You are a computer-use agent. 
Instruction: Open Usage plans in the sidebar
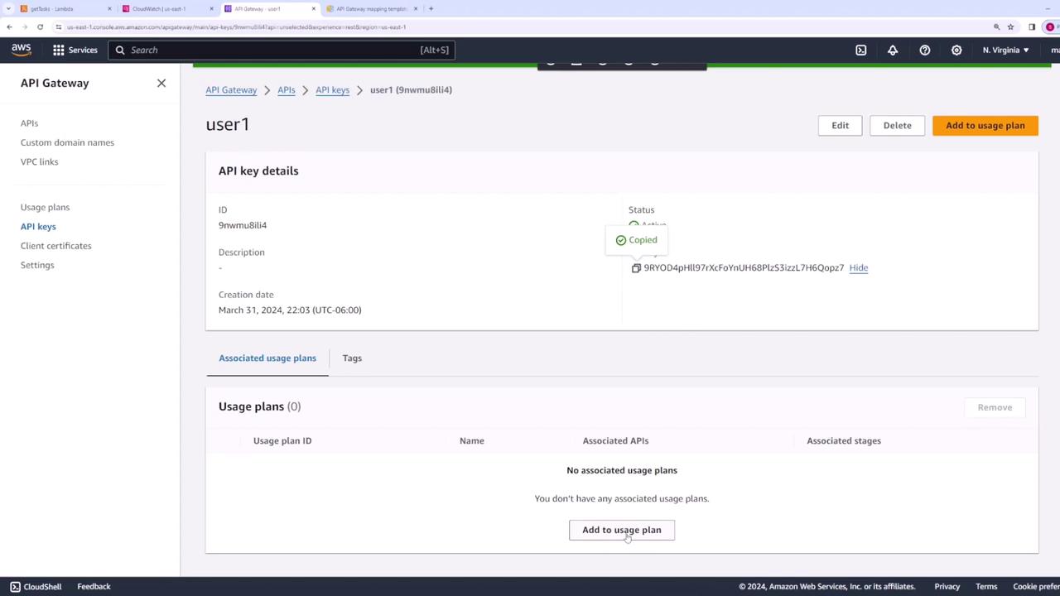point(45,207)
